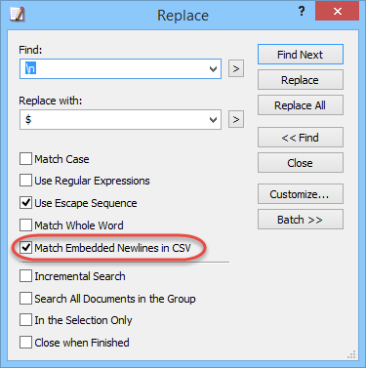Click the resize grip in dialog corner
366x368 pixels.
(x=351, y=354)
